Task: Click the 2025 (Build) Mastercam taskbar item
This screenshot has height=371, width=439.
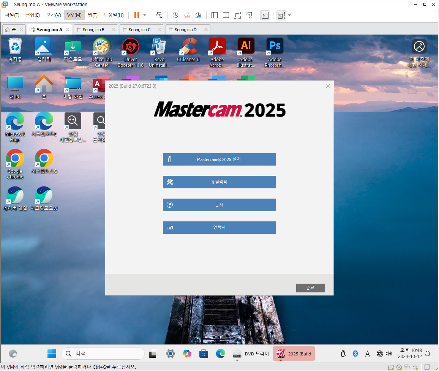Action: pyautogui.click(x=294, y=354)
